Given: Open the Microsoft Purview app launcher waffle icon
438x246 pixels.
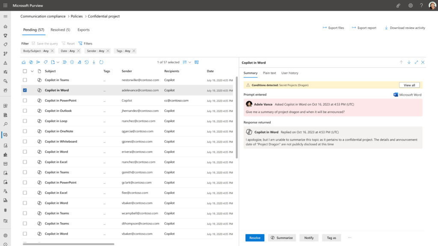Looking at the screenshot, I should pos(5,5).
